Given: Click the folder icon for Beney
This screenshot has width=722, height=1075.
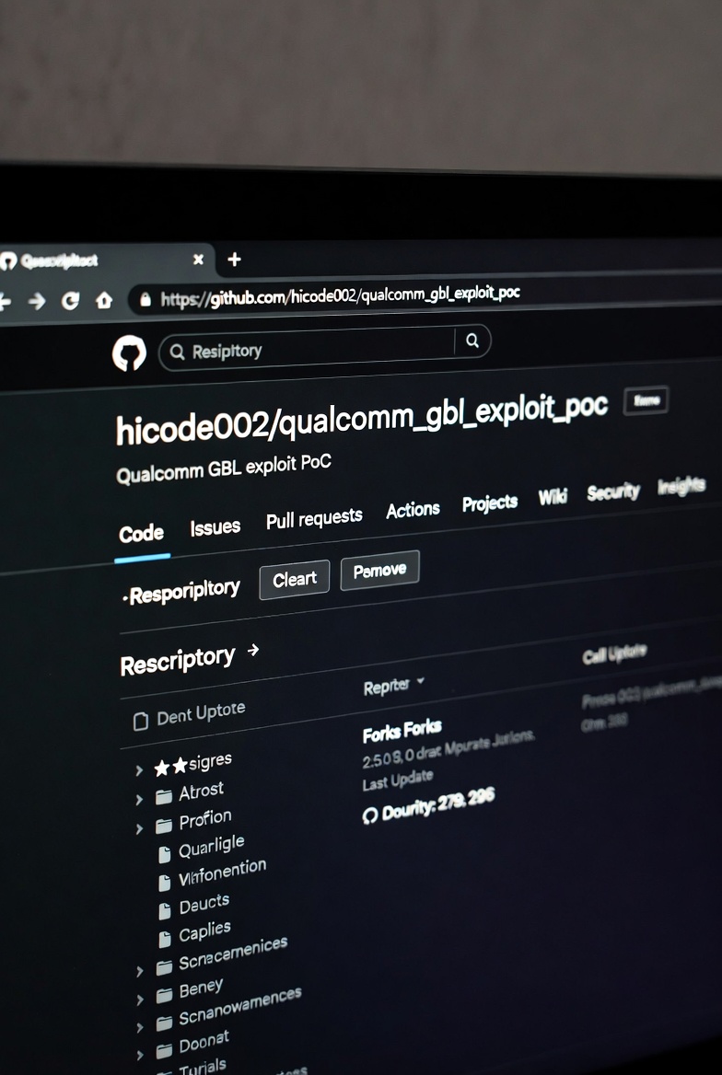Looking at the screenshot, I should [x=164, y=996].
